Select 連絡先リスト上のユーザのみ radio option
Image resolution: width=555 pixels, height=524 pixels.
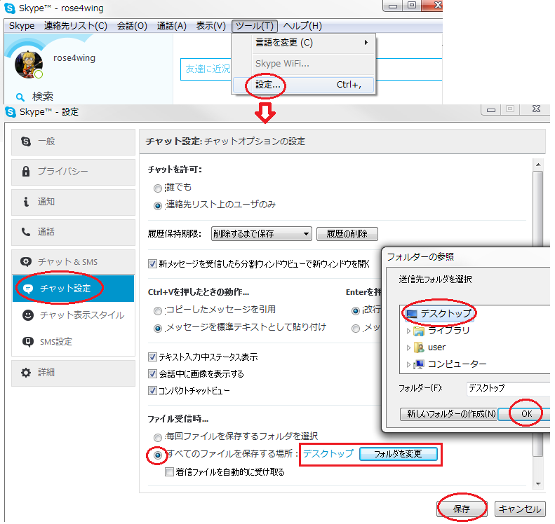157,206
